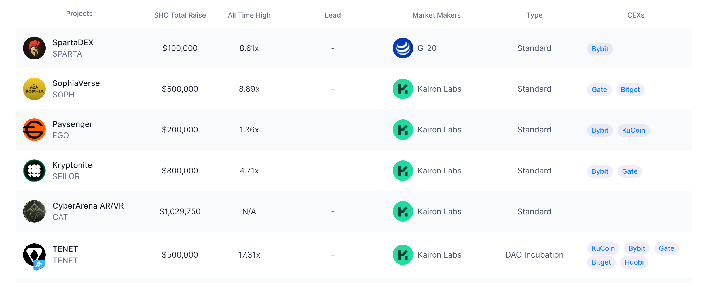This screenshot has width=702, height=283.
Task: Click the gold SophiaVerse logo icon
Action: (x=34, y=89)
